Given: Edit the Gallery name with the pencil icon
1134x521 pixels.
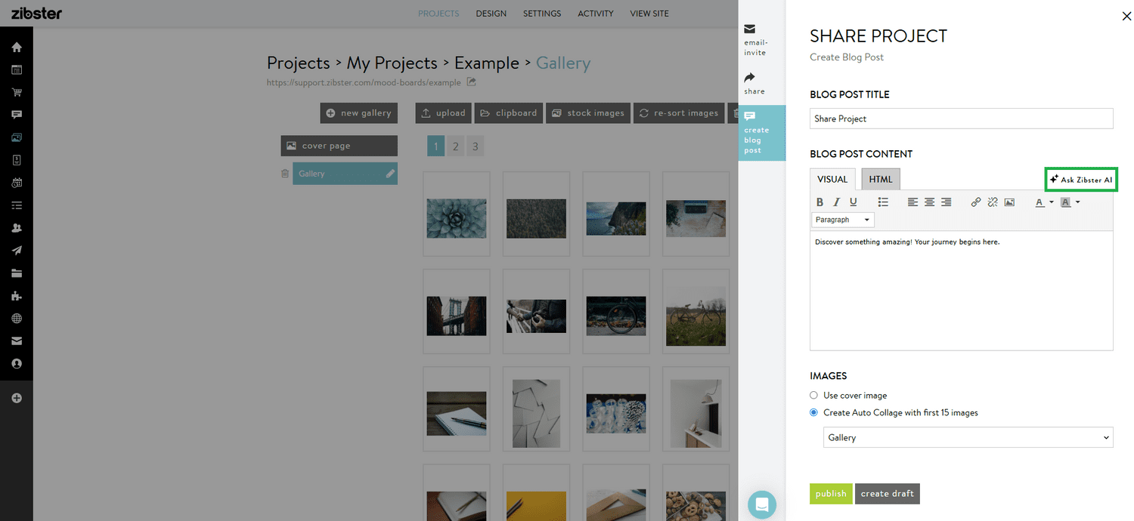Looking at the screenshot, I should [390, 174].
